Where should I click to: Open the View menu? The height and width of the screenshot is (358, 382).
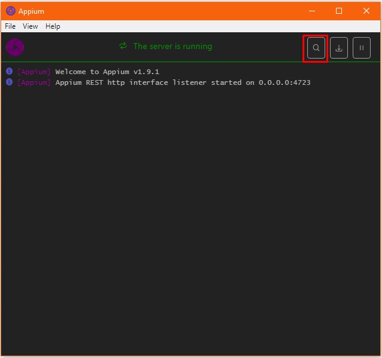[x=30, y=26]
